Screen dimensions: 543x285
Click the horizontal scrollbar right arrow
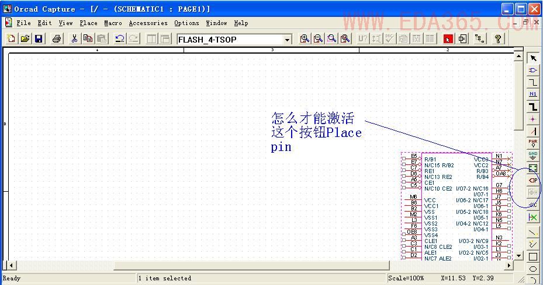[x=509, y=265]
